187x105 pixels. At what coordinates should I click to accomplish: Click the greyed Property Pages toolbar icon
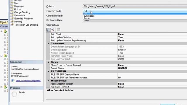click(x=58, y=30)
